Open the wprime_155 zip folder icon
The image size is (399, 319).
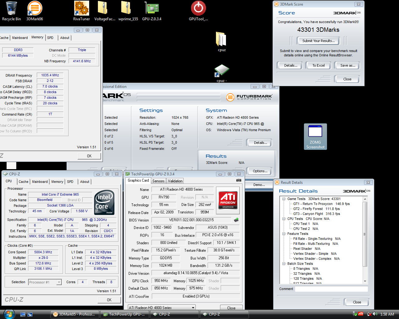(128, 11)
